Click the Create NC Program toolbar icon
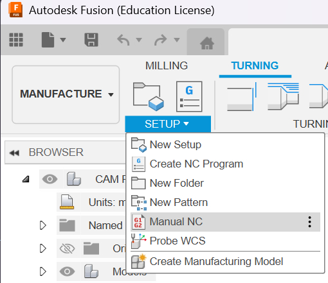Viewport: 328px width, 283px height. click(189, 96)
